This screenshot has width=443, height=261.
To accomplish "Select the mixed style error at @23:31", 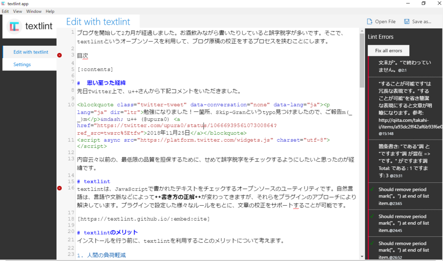I will click(x=405, y=161).
